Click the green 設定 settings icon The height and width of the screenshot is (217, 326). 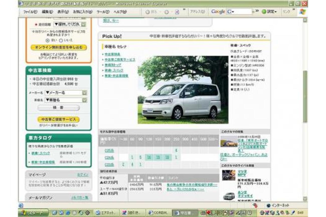coord(264,12)
